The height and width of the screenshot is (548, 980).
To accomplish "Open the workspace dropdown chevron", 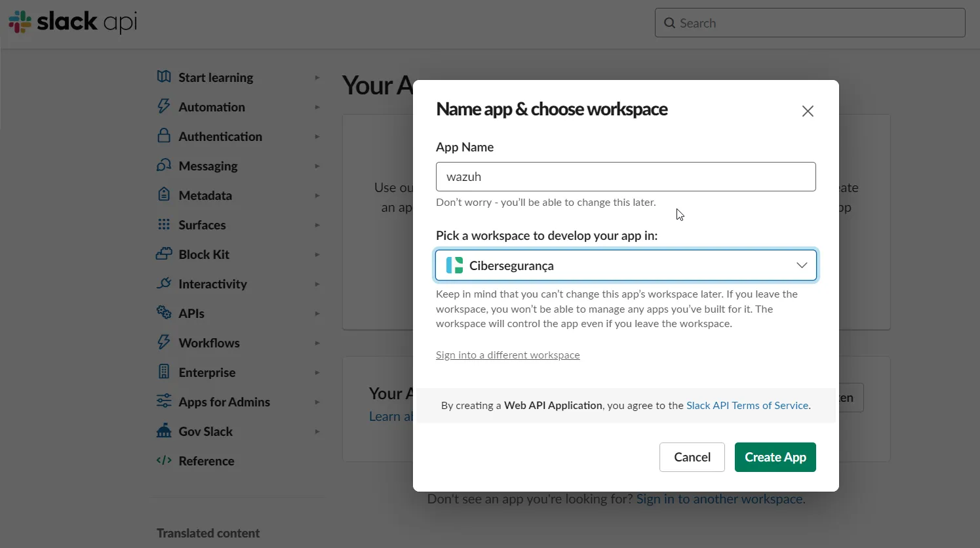I will [802, 265].
